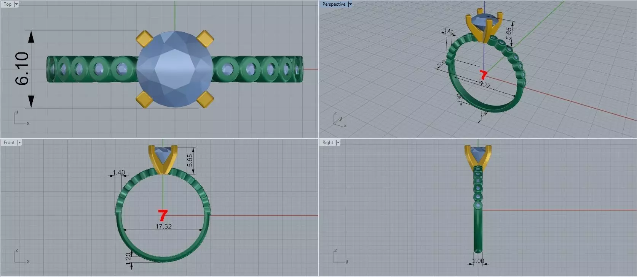Select the 1.40 dimension in Front view

pos(119,173)
